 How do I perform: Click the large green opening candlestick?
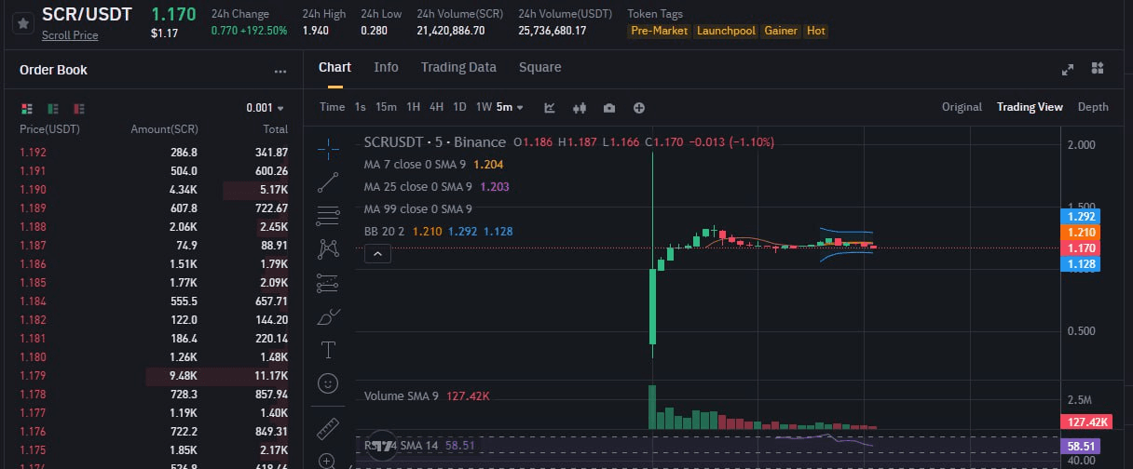tap(652, 306)
